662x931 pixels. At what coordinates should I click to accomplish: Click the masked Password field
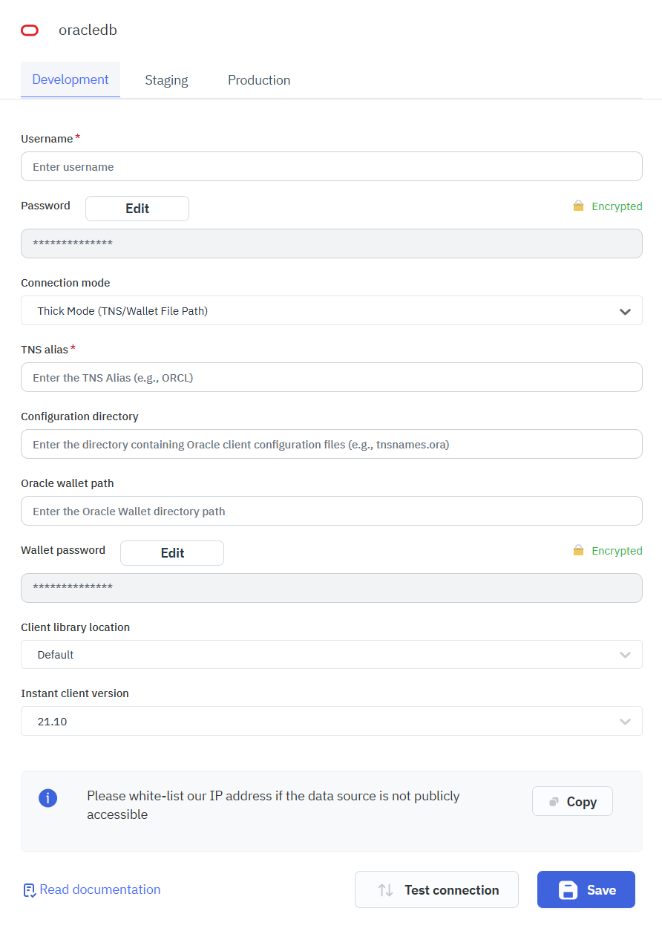332,244
